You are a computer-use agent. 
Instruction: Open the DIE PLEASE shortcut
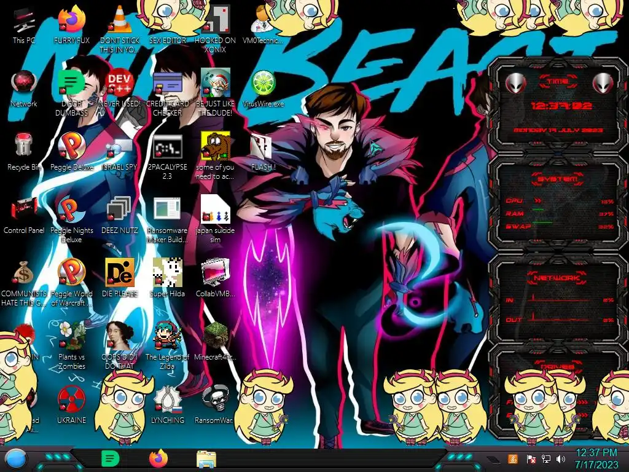pyautogui.click(x=120, y=272)
